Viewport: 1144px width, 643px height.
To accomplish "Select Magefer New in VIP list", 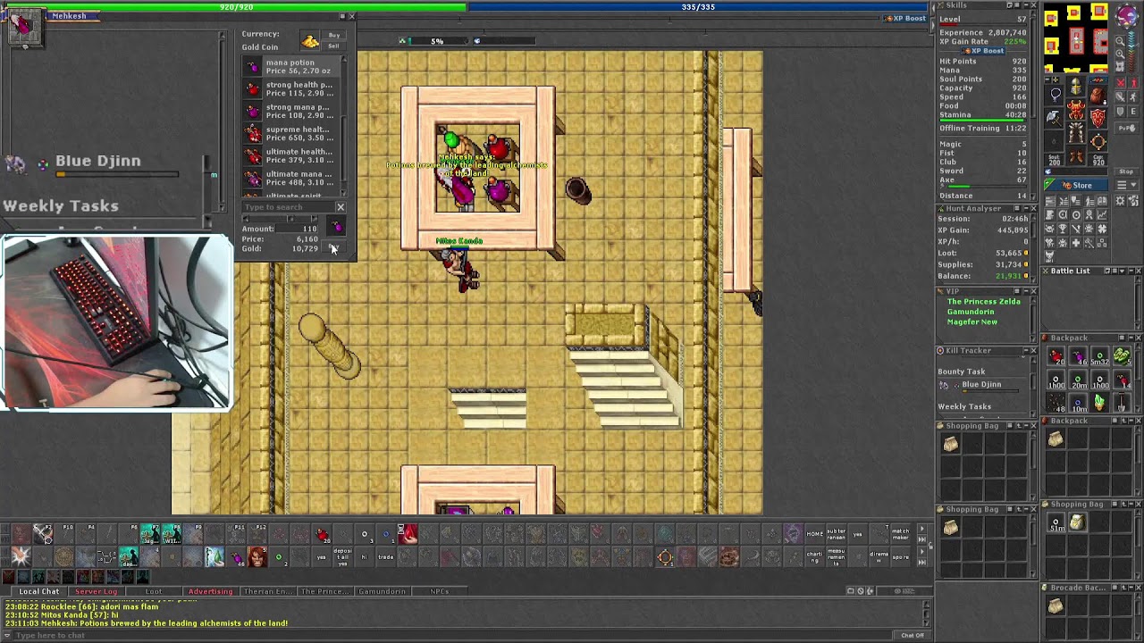I will [x=972, y=321].
